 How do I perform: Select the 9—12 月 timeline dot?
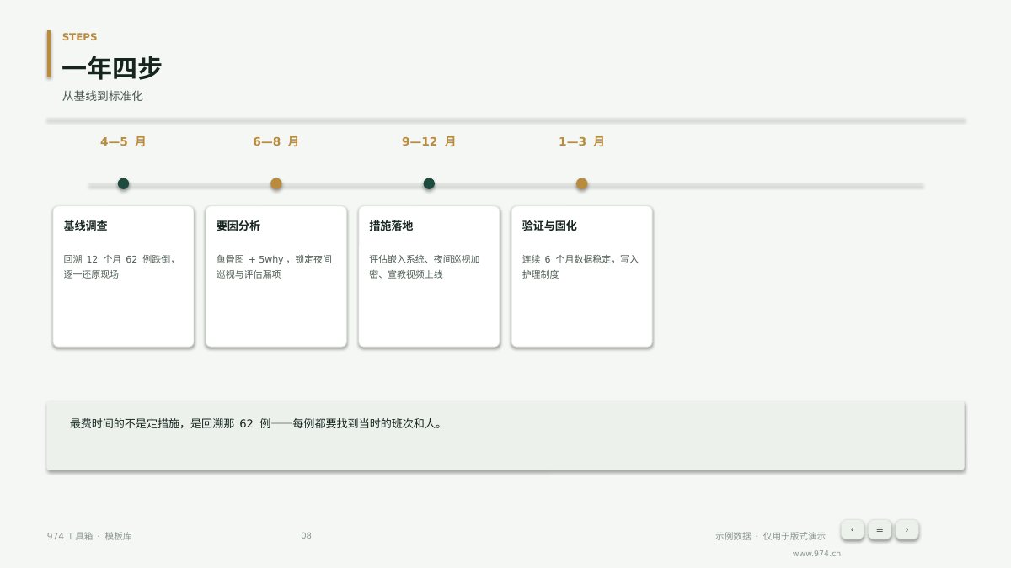click(429, 183)
